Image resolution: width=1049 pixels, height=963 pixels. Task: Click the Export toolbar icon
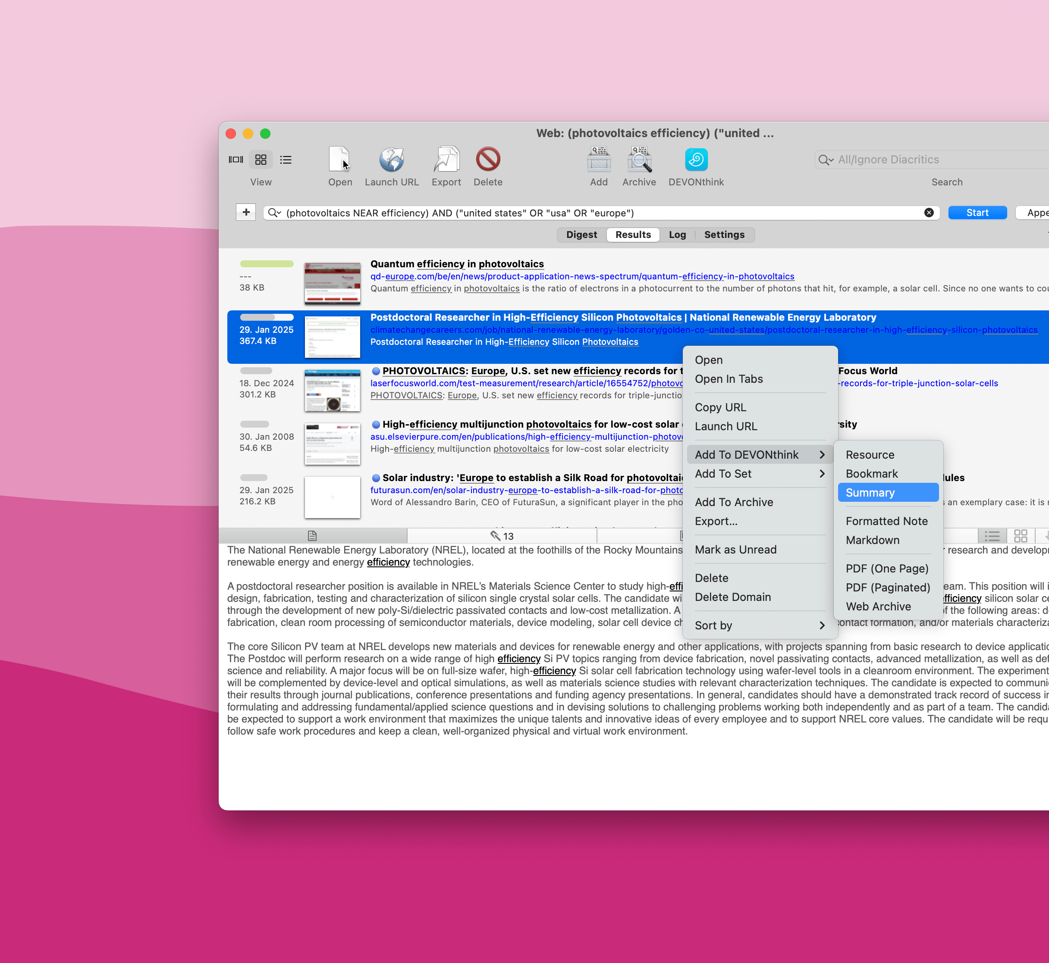point(446,159)
